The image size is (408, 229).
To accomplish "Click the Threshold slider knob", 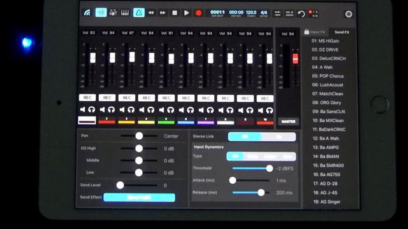I will (270, 168).
